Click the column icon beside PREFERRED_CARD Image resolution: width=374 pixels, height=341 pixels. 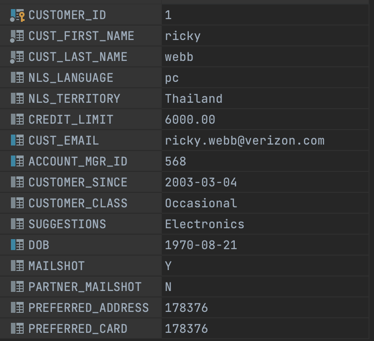[x=17, y=329]
